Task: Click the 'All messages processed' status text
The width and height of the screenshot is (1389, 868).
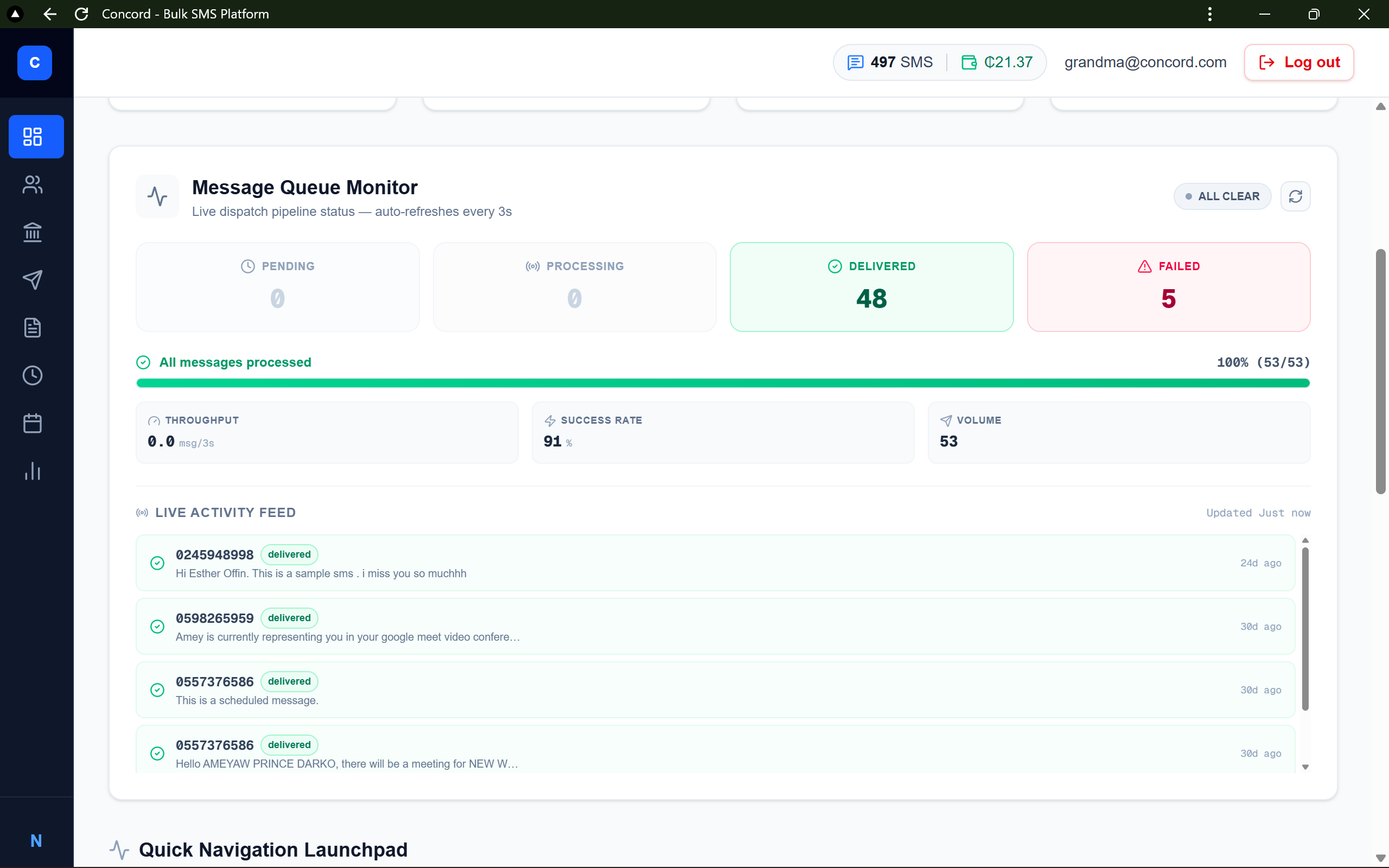Action: (x=235, y=362)
